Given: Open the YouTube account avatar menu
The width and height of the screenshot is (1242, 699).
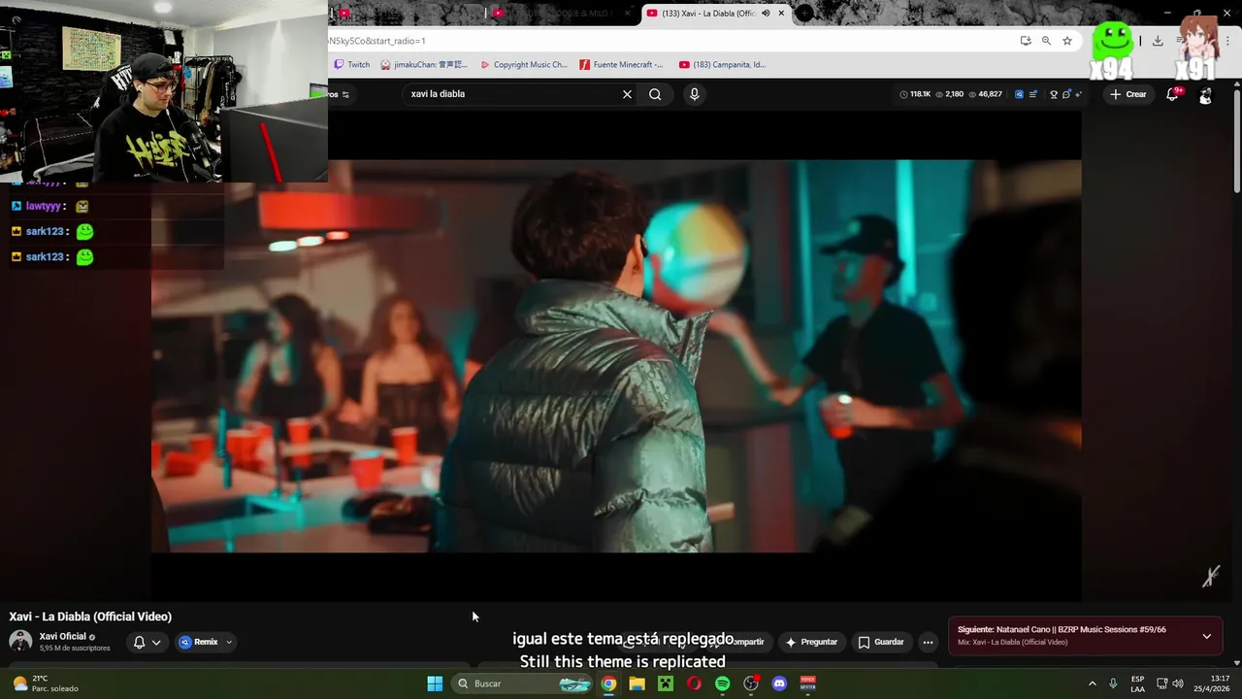Looking at the screenshot, I should [1205, 95].
